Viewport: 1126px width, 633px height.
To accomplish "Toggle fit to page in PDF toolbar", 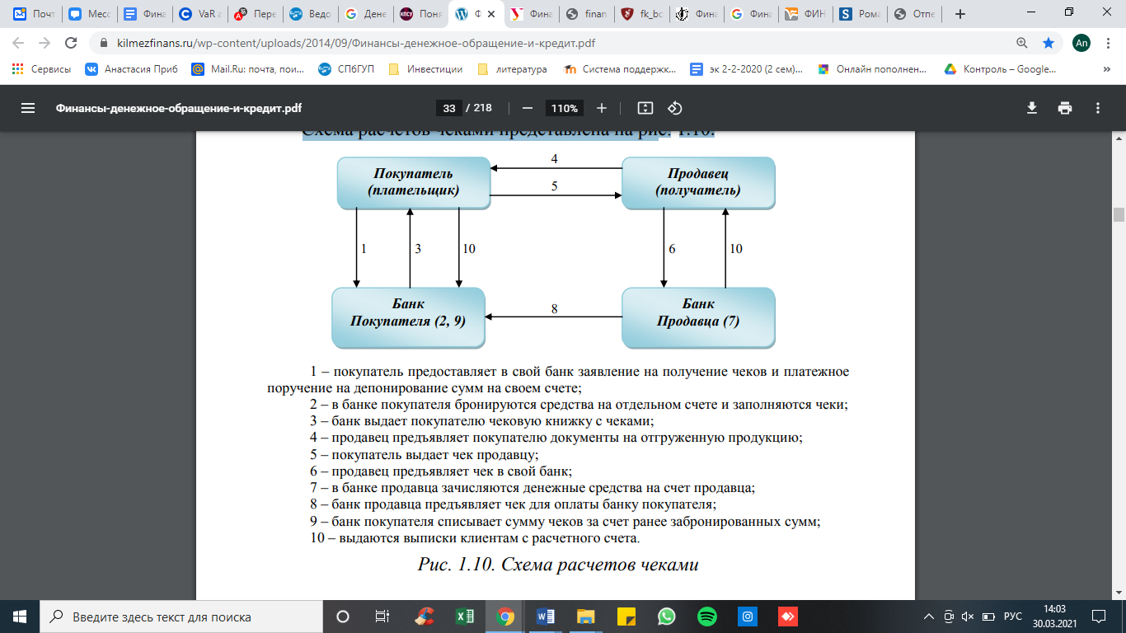I will [x=645, y=108].
